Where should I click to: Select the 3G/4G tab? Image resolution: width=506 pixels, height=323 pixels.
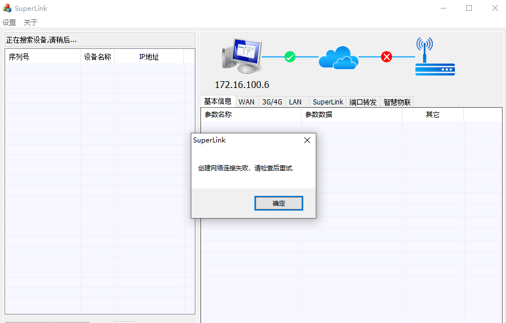click(x=272, y=102)
